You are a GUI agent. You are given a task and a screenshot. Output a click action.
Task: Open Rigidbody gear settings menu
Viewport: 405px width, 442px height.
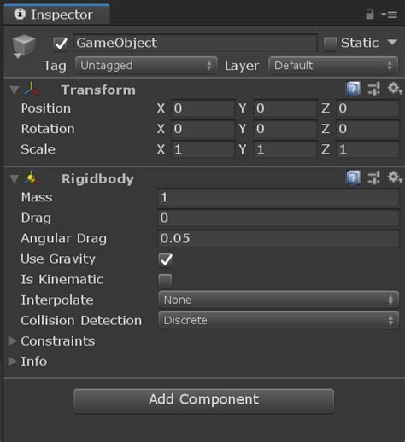(395, 177)
